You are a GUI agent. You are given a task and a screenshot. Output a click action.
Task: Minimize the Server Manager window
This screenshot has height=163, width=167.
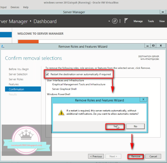click(x=163, y=12)
